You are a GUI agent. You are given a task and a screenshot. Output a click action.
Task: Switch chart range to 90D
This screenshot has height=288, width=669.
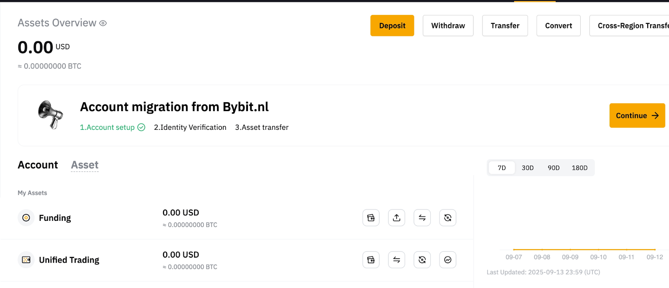(554, 168)
